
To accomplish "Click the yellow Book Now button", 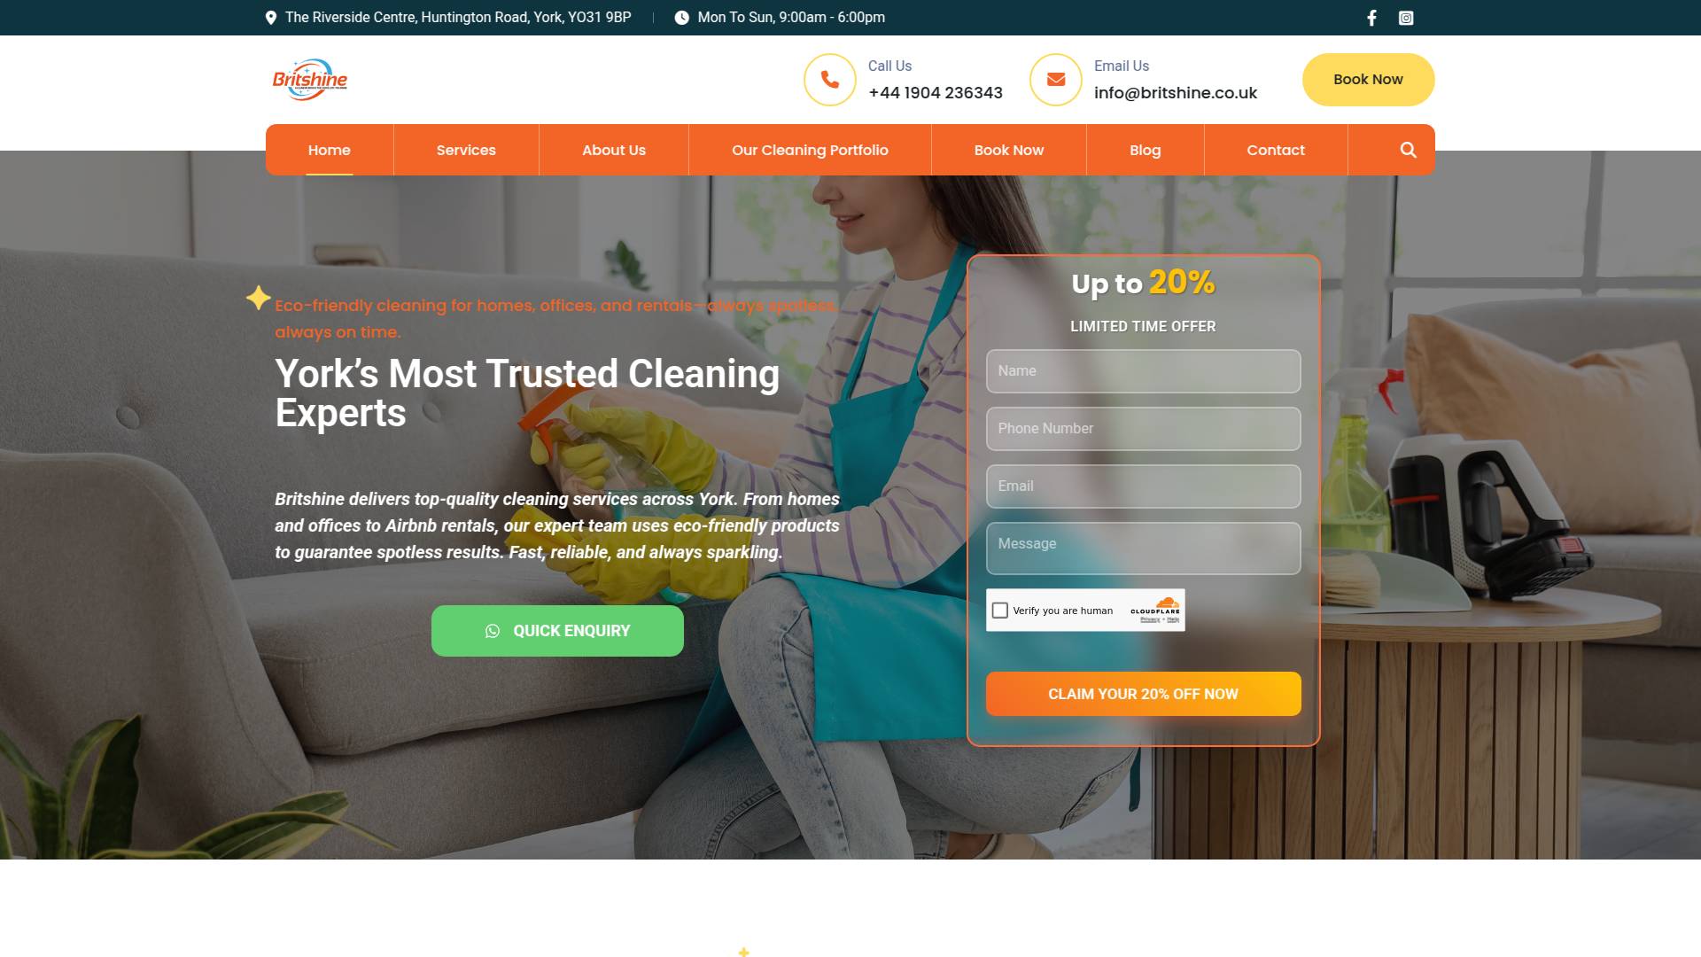I will (x=1368, y=80).
